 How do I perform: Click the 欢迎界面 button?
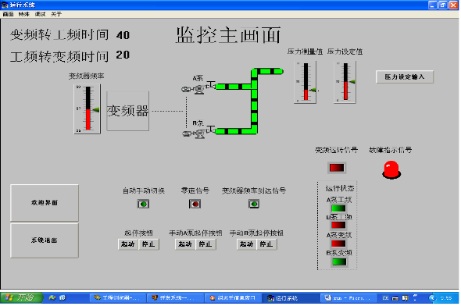pyautogui.click(x=45, y=203)
